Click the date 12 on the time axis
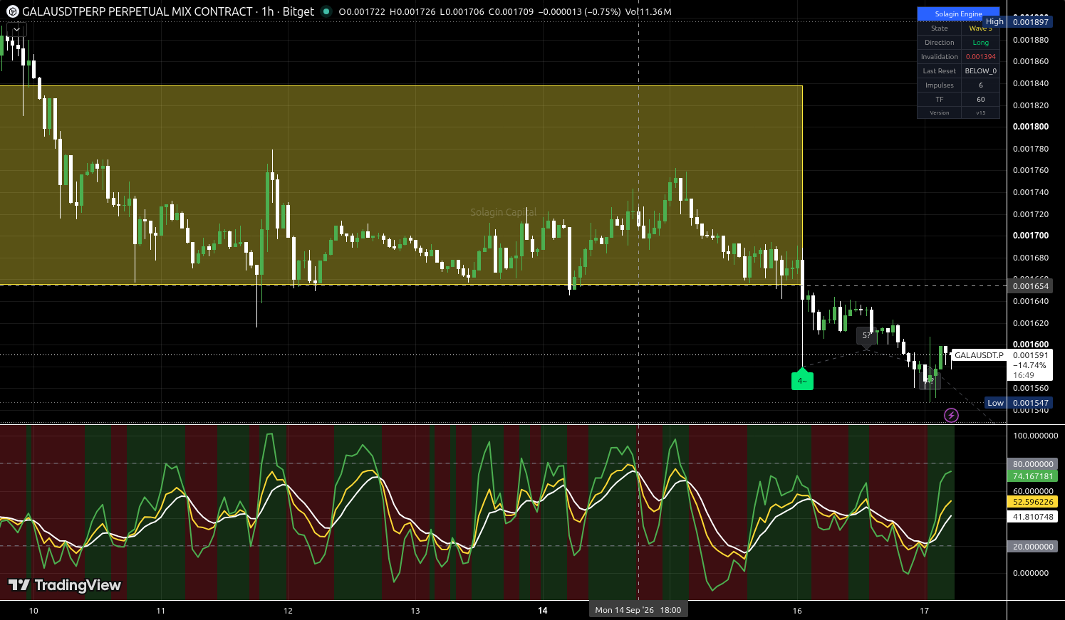Screen dimensions: 1065x620 pyautogui.click(x=288, y=610)
